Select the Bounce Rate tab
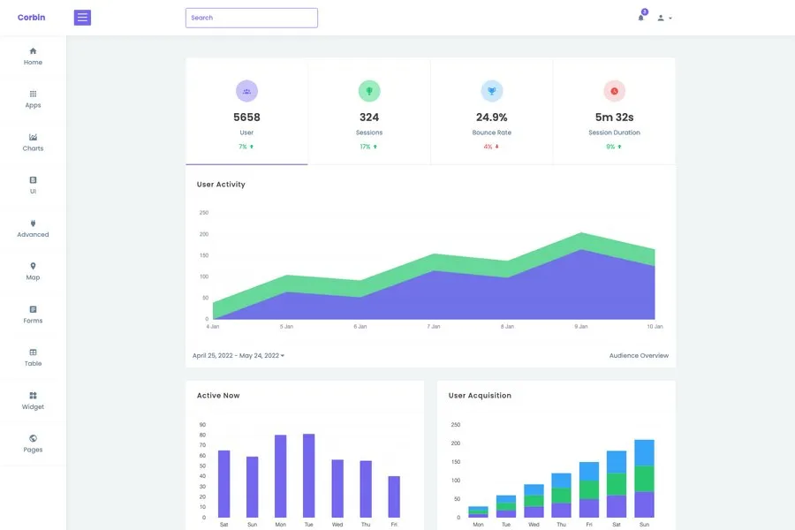 point(492,112)
